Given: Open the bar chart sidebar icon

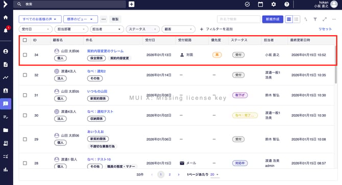Looking at the screenshot, I should pos(6,170).
